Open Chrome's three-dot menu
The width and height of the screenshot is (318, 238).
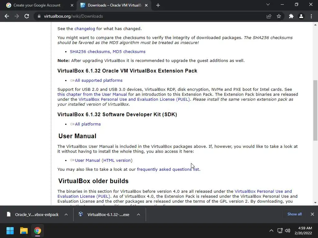click(311, 16)
